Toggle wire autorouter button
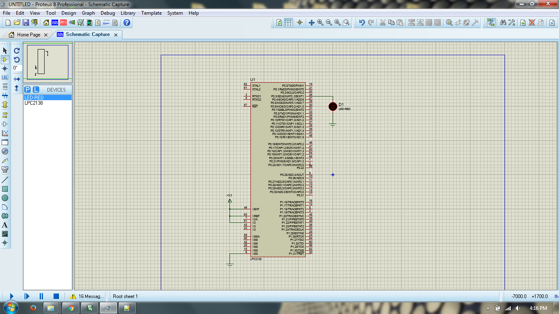 pyautogui.click(x=491, y=22)
